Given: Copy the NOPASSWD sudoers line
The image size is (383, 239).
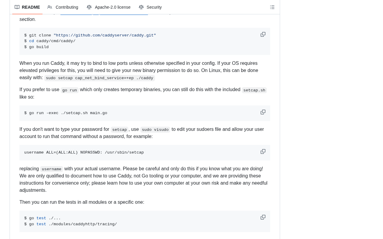Looking at the screenshot, I should coord(263,151).
